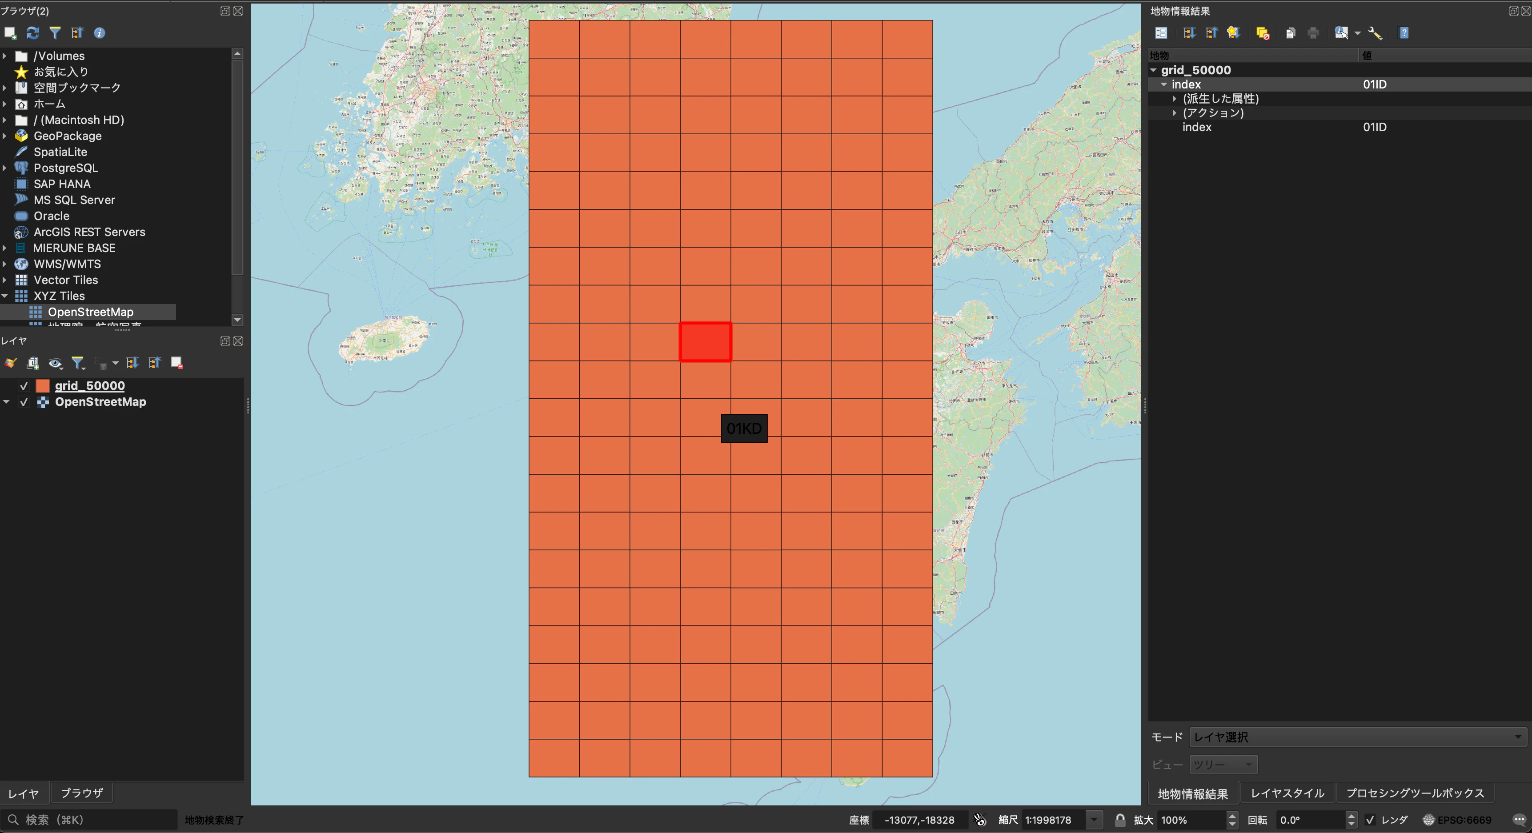Collapse OpenStreetMap layer legend arrow
Screen dimensions: 1532x833
click(x=6, y=402)
